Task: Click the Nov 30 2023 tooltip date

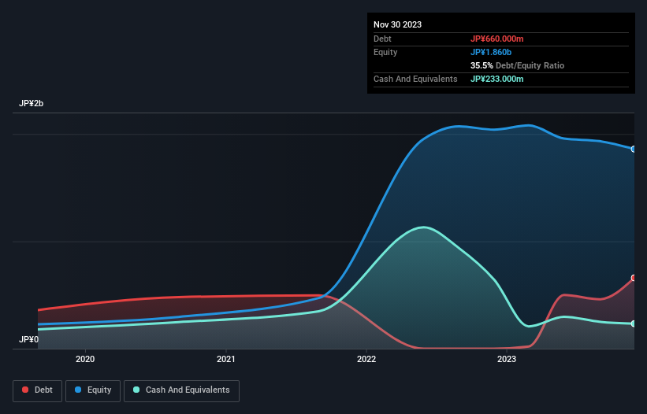Action: (397, 24)
